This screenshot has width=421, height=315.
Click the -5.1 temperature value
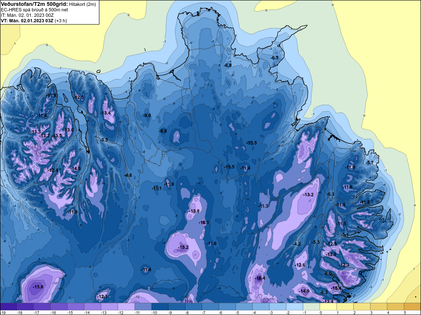pyautogui.click(x=344, y=235)
